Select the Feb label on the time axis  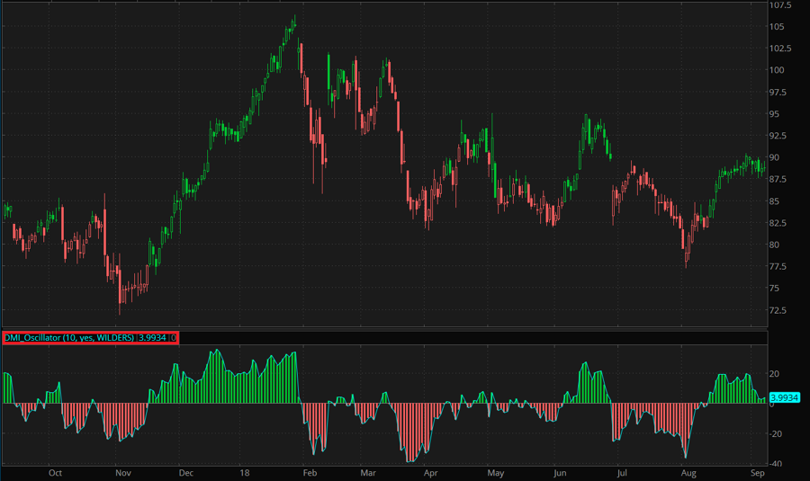pos(309,471)
